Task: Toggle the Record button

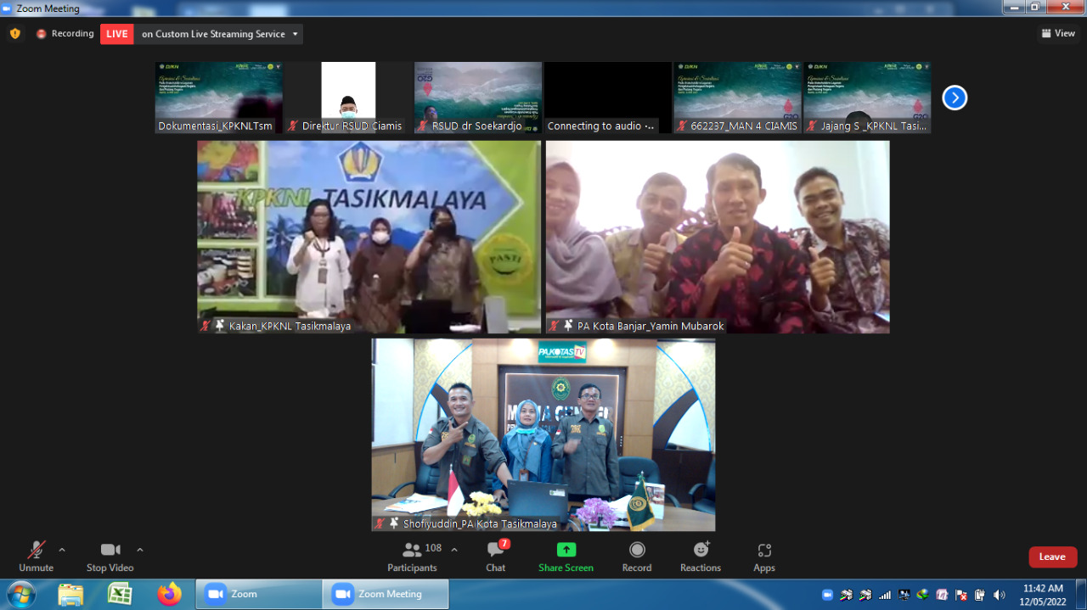Action: click(x=637, y=557)
